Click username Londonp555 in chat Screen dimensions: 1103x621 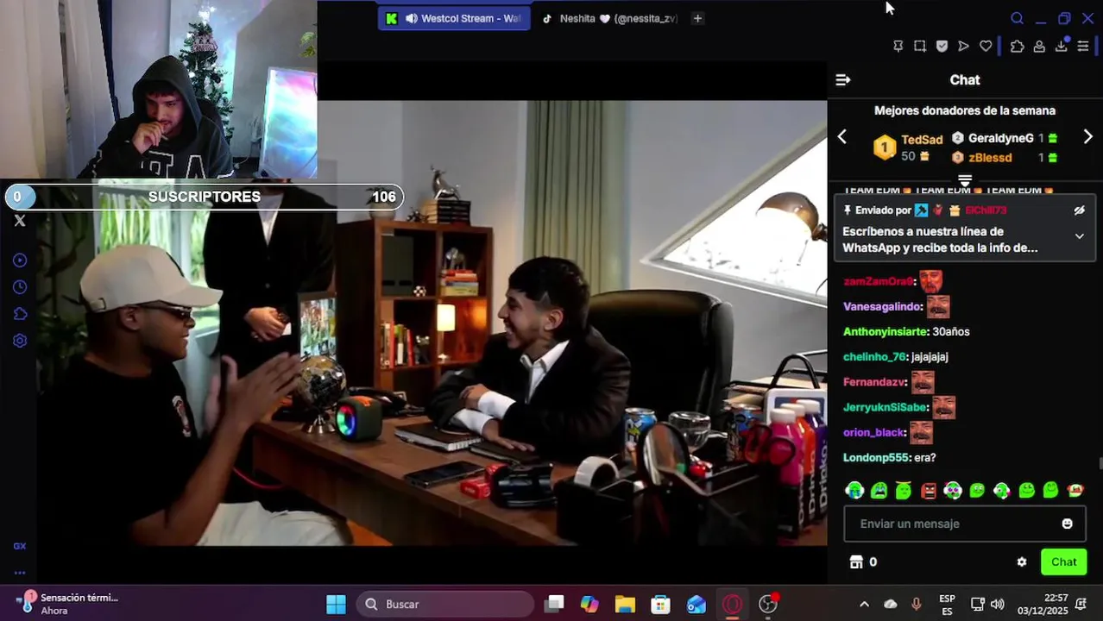coord(875,458)
